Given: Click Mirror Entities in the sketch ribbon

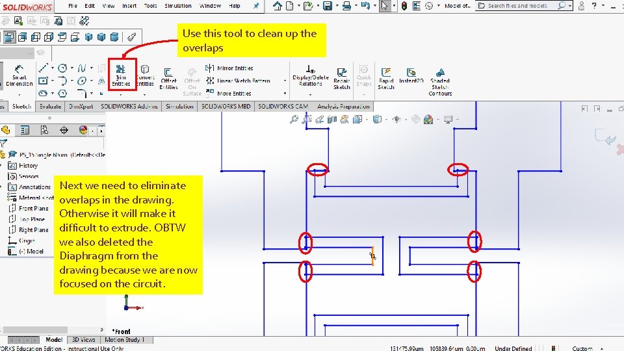Looking at the screenshot, I should tap(229, 68).
